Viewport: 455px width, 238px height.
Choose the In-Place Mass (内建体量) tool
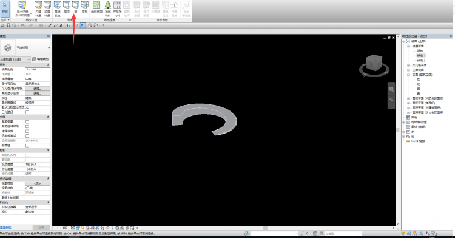point(38,8)
